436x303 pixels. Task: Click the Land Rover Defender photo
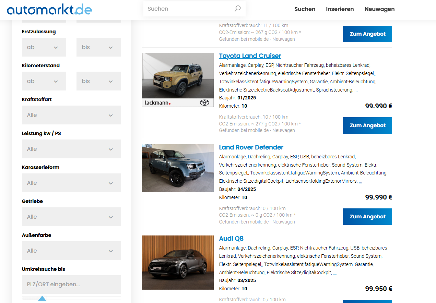178,168
